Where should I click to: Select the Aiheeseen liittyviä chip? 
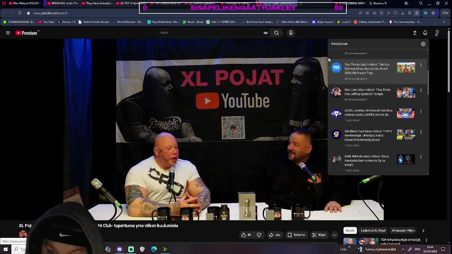[404, 231]
